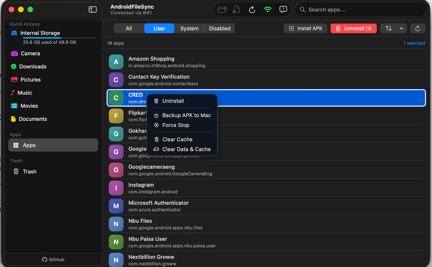Click 25.8 GB used of 48.9 GB text
Image resolution: width=432 pixels, height=267 pixels.
pyautogui.click(x=49, y=42)
